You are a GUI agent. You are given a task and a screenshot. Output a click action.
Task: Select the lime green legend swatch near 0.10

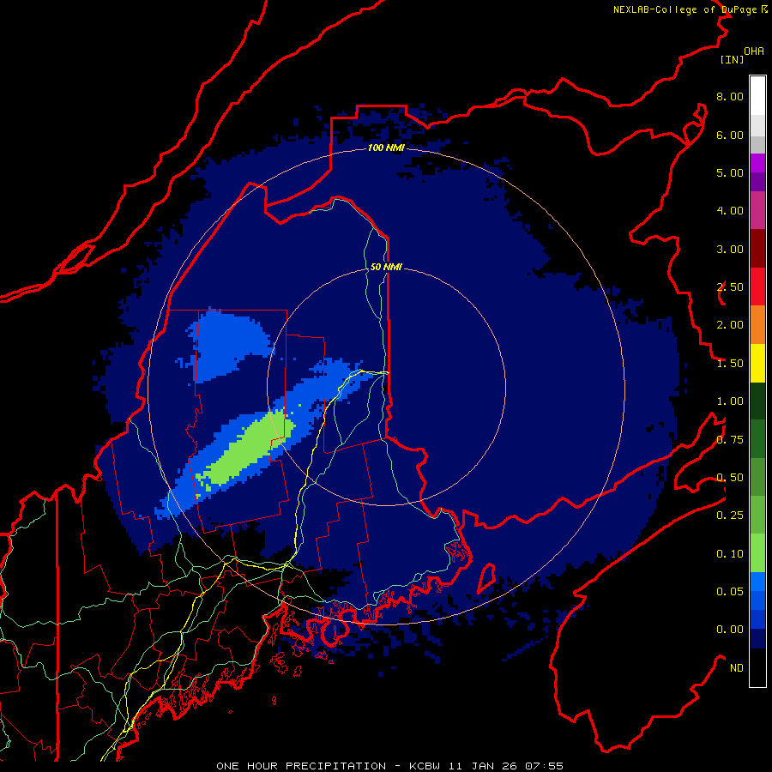coord(757,553)
